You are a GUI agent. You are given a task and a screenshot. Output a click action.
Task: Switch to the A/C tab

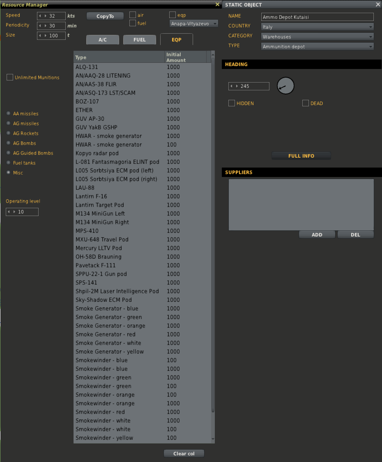tap(103, 40)
